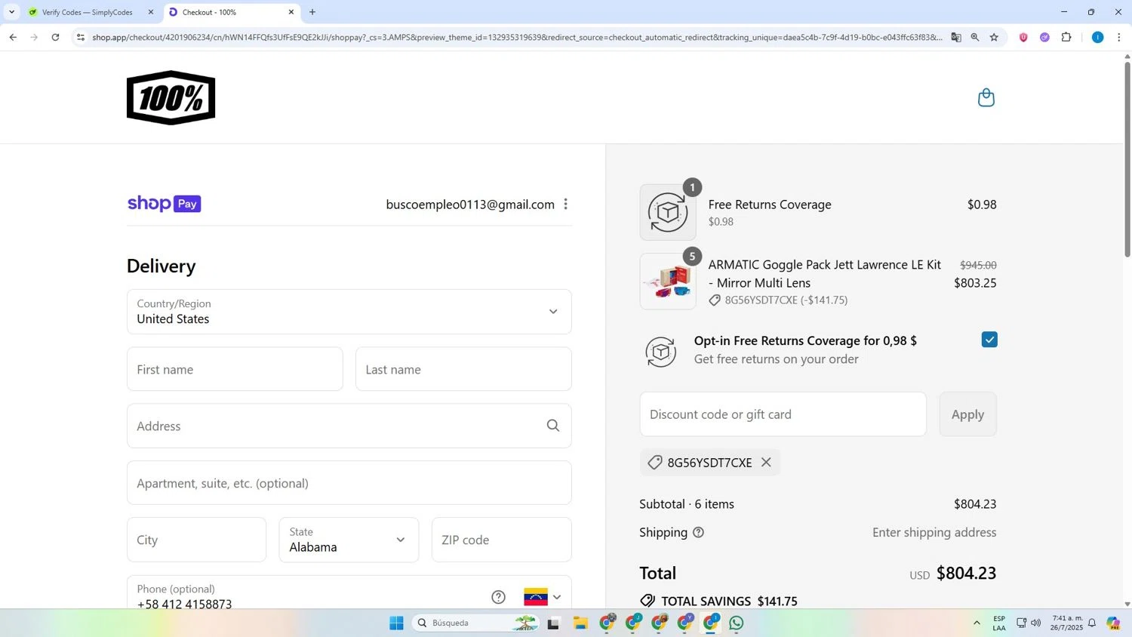This screenshot has width=1132, height=637.
Task: Click the ESP LAA language indicator
Action: click(x=999, y=623)
